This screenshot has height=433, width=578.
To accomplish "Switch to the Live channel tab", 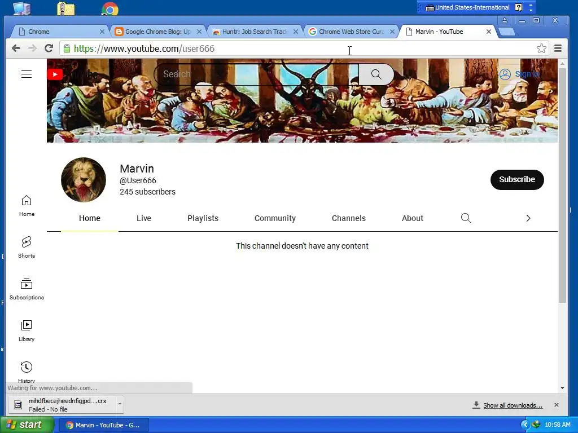I will (144, 218).
